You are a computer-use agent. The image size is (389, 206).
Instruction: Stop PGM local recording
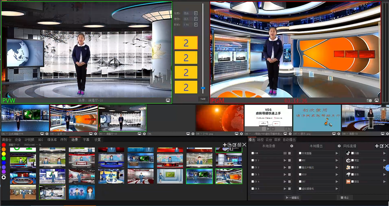click(289, 153)
